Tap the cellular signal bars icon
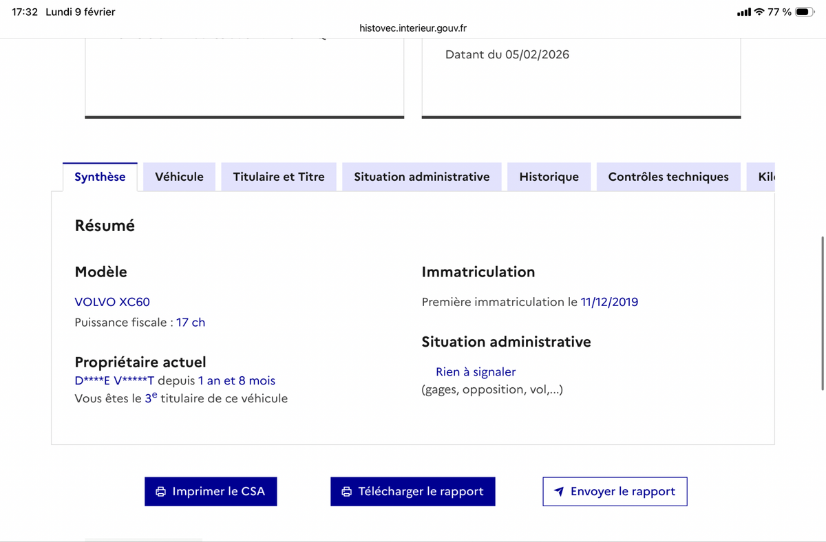The height and width of the screenshot is (542, 826). [x=744, y=12]
